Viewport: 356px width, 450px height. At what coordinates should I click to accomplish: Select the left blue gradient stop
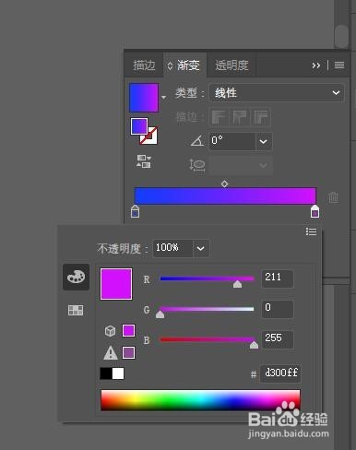(135, 211)
